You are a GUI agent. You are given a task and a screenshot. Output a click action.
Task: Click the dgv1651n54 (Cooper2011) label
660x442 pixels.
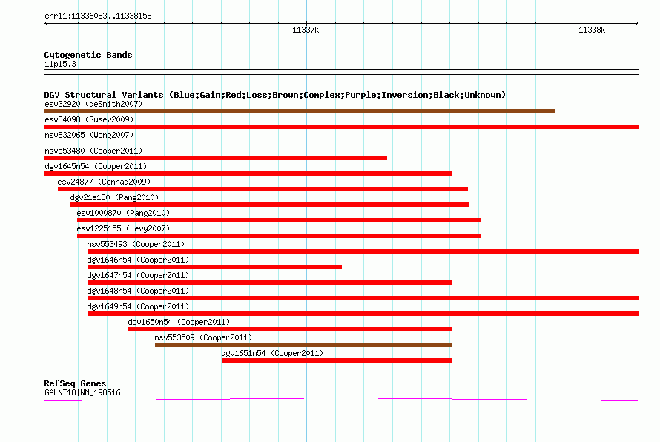tap(272, 353)
